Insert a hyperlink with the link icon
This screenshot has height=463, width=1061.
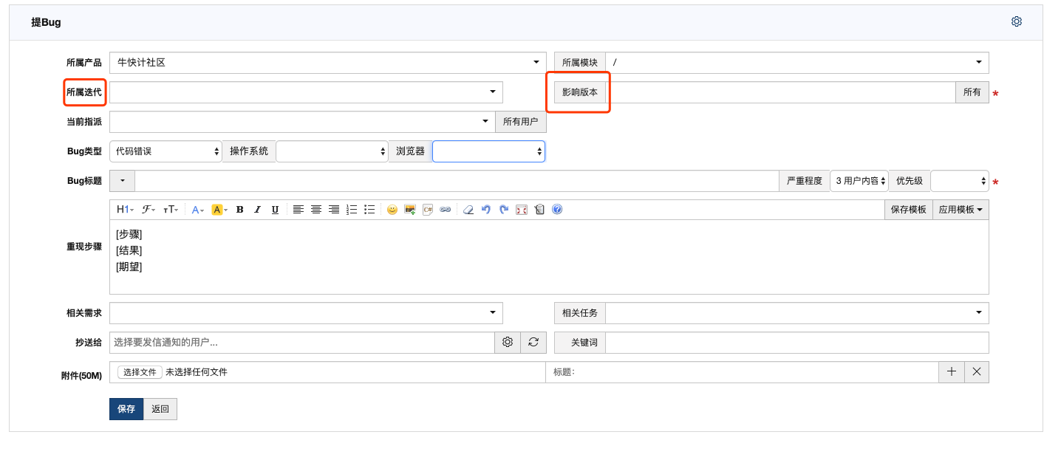pos(445,210)
